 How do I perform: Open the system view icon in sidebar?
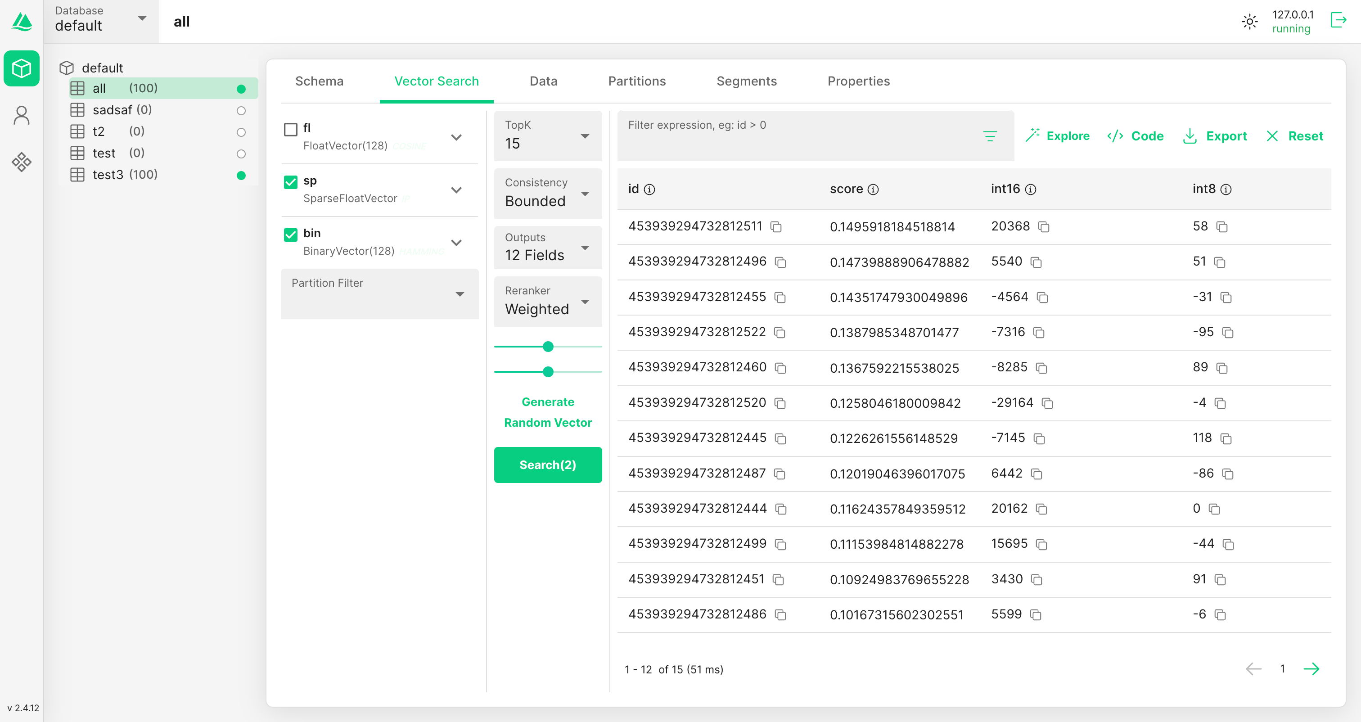(22, 162)
